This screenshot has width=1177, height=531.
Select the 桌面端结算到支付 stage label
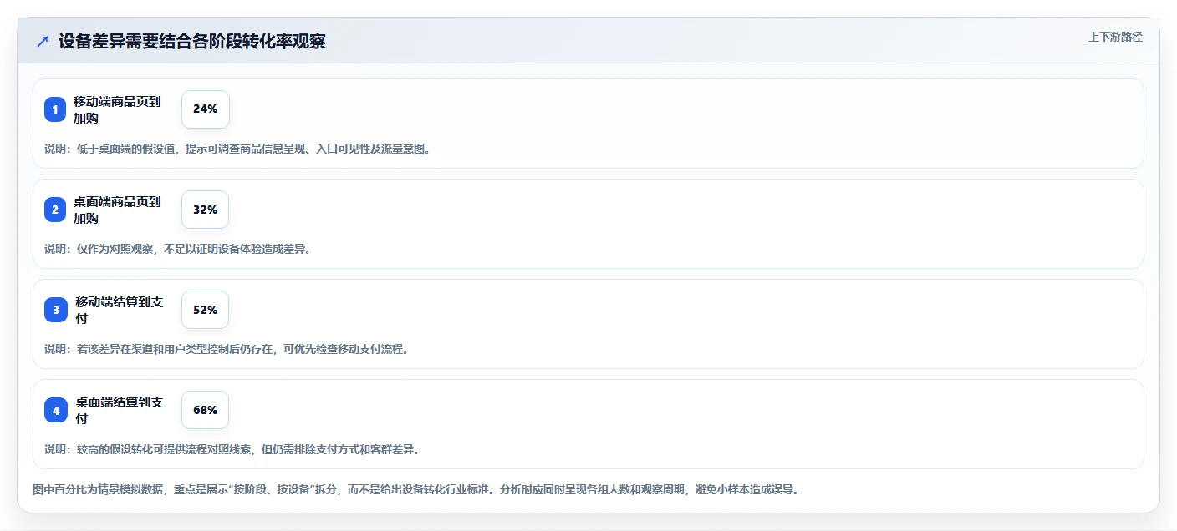pyautogui.click(x=119, y=410)
